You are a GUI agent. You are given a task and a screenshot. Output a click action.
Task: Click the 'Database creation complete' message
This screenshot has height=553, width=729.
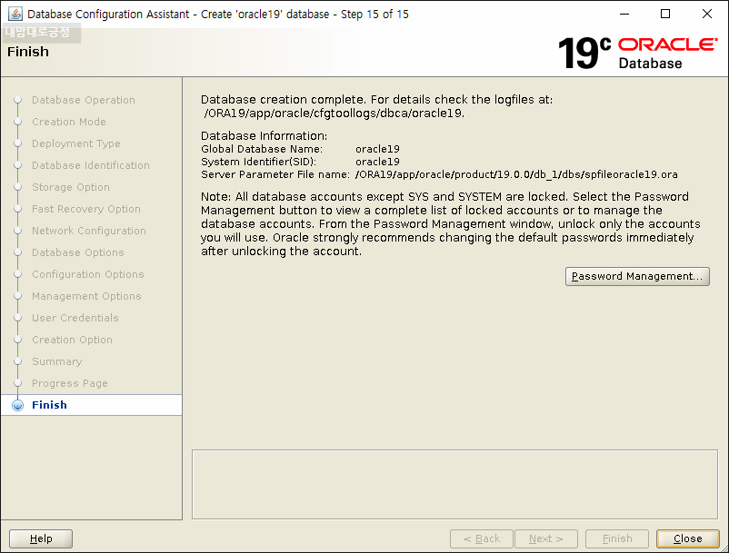point(376,99)
